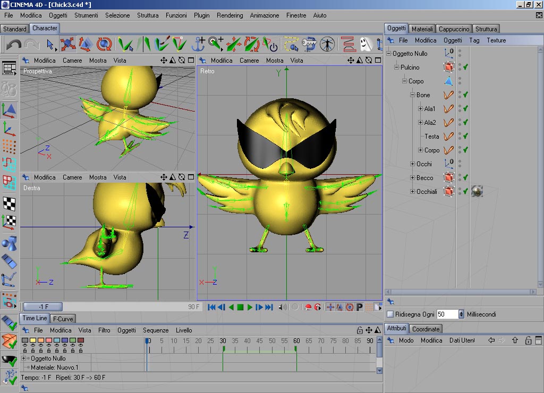This screenshot has width=544, height=393.
Task: Activate the Scale tool icon
Action: click(x=86, y=44)
